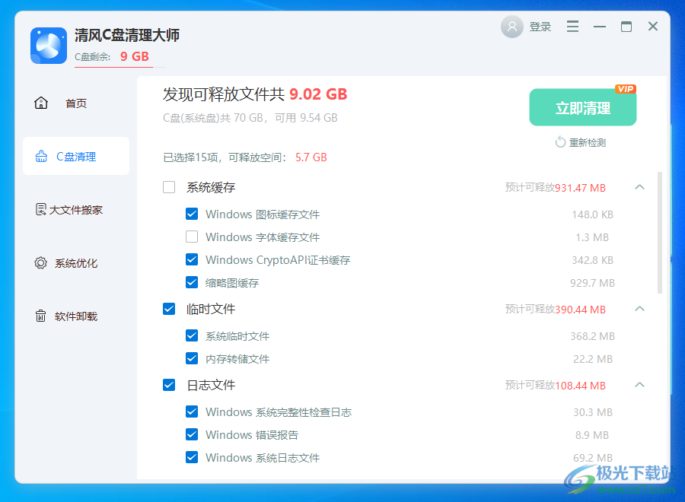Click the app logo icon top-left
This screenshot has height=502, width=685.
[48, 46]
